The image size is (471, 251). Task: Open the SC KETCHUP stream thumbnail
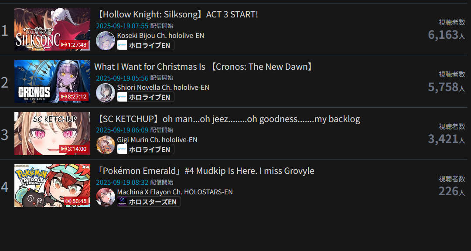[x=52, y=134]
